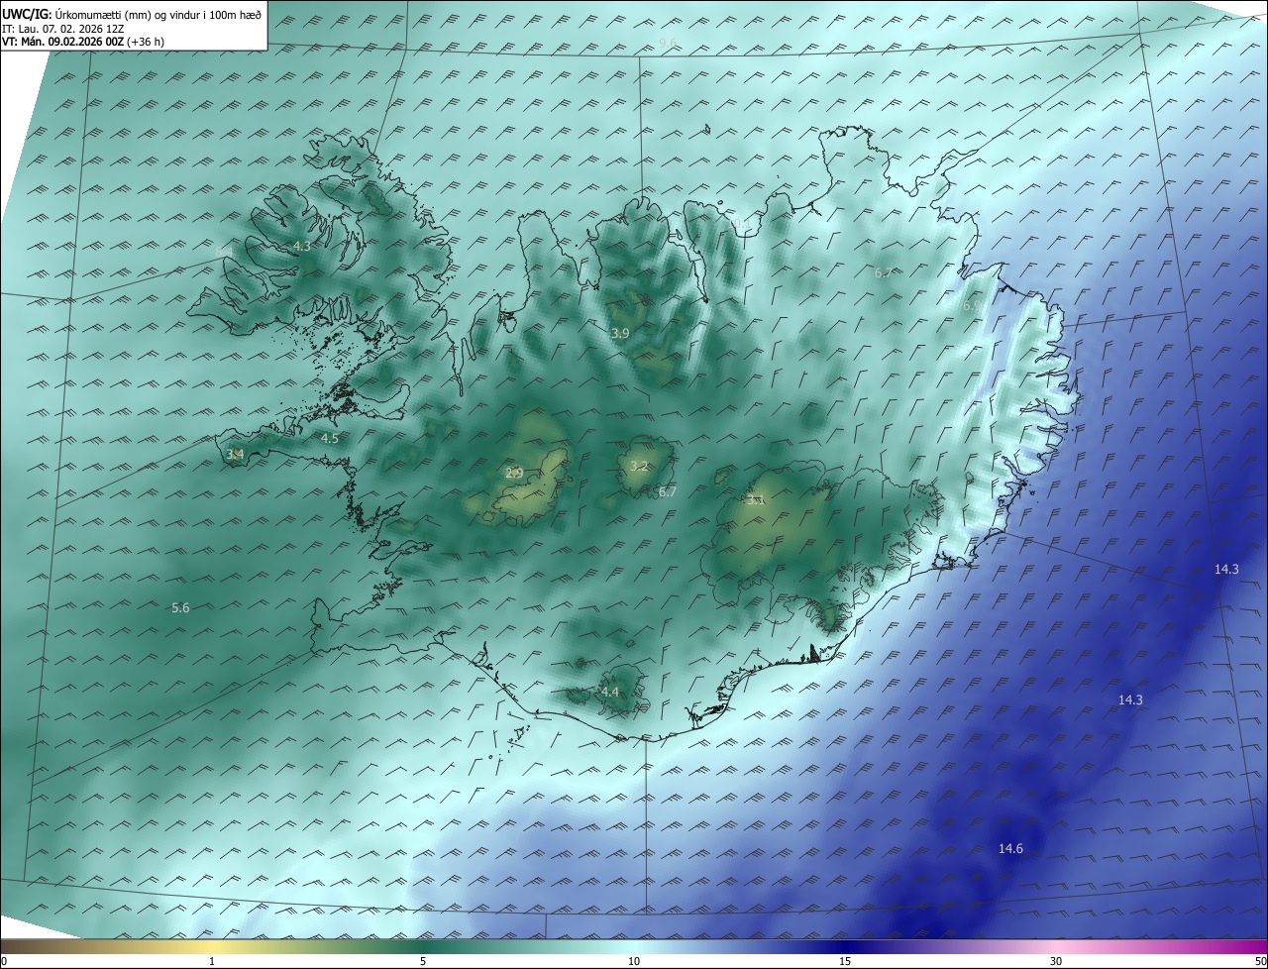
Task: Select the 14.6 value label
Action: (x=1010, y=848)
